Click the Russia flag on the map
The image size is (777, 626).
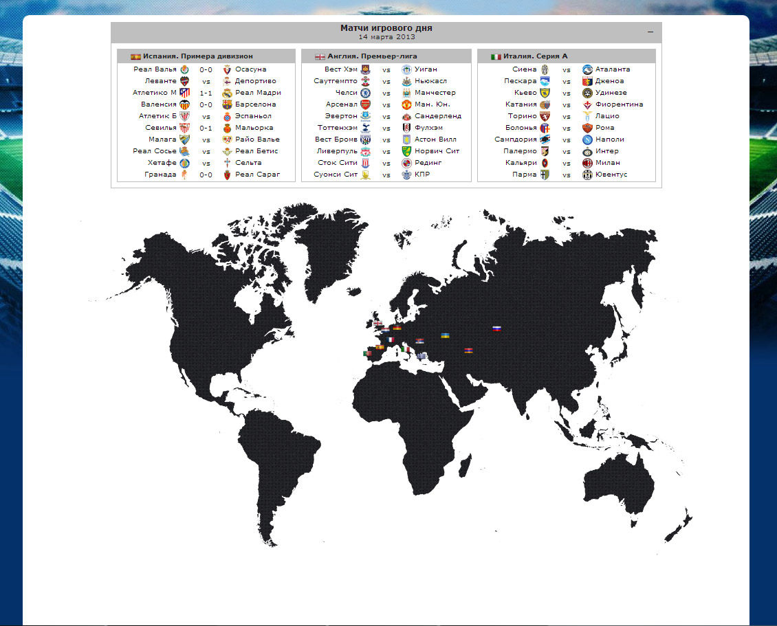[496, 329]
